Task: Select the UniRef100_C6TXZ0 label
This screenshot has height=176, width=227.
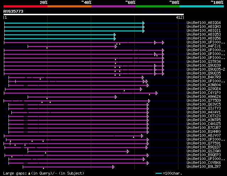Action: pyautogui.click(x=204, y=116)
